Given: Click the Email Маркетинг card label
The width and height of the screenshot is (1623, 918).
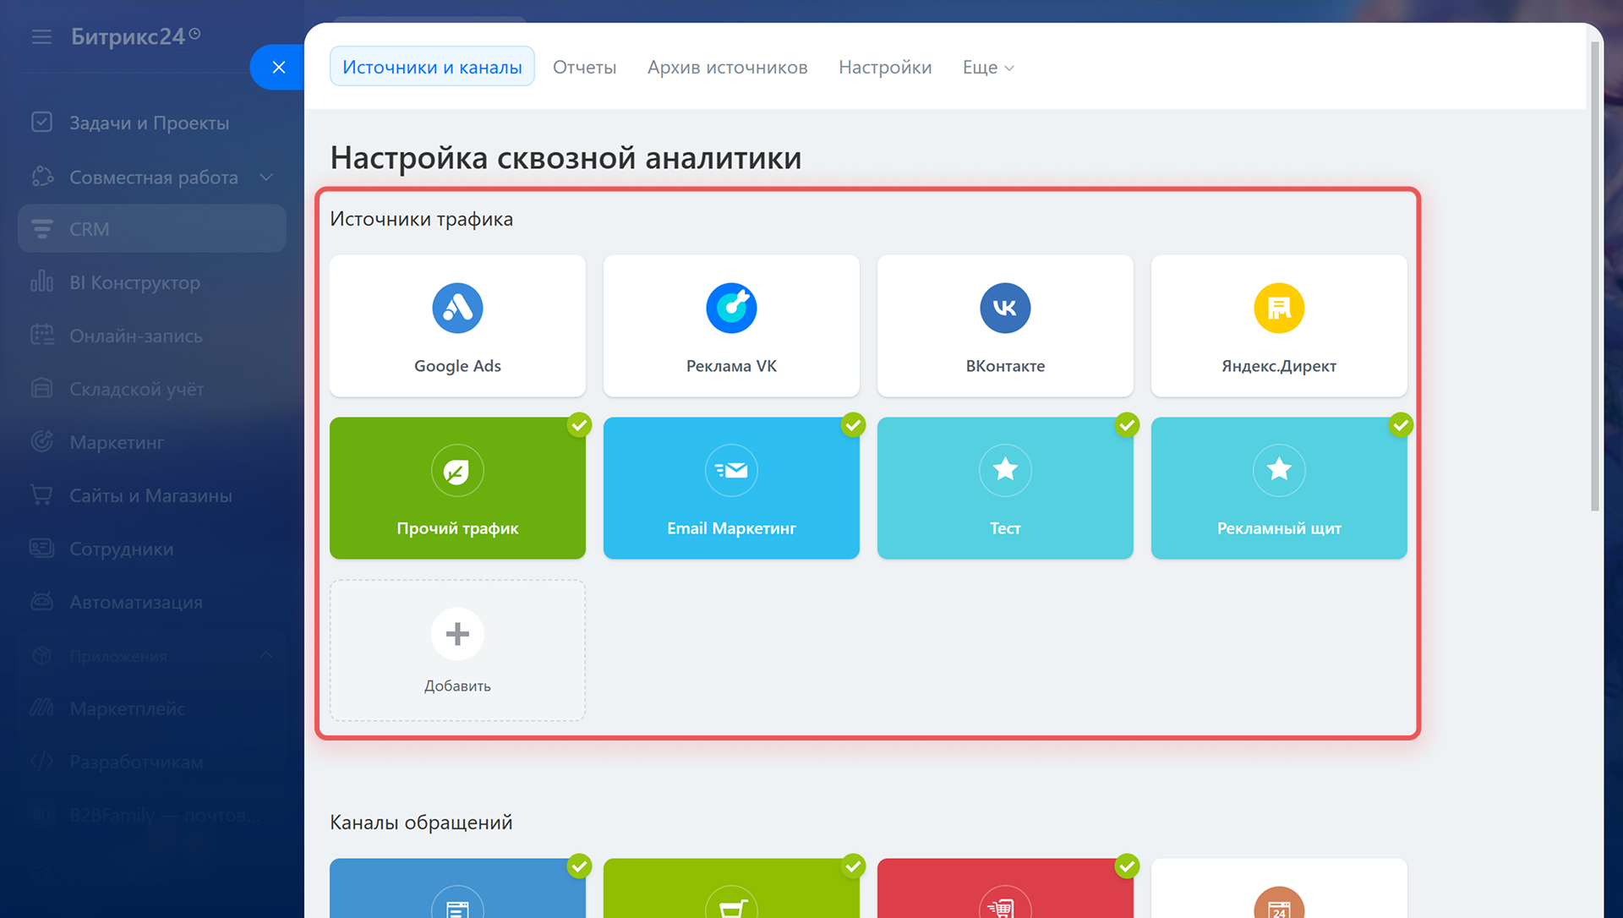Looking at the screenshot, I should coord(731,528).
